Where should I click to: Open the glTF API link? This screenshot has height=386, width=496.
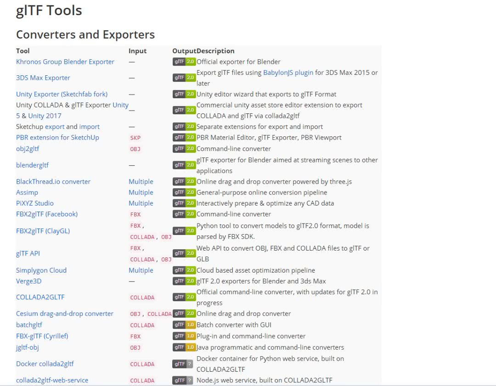[x=28, y=253]
